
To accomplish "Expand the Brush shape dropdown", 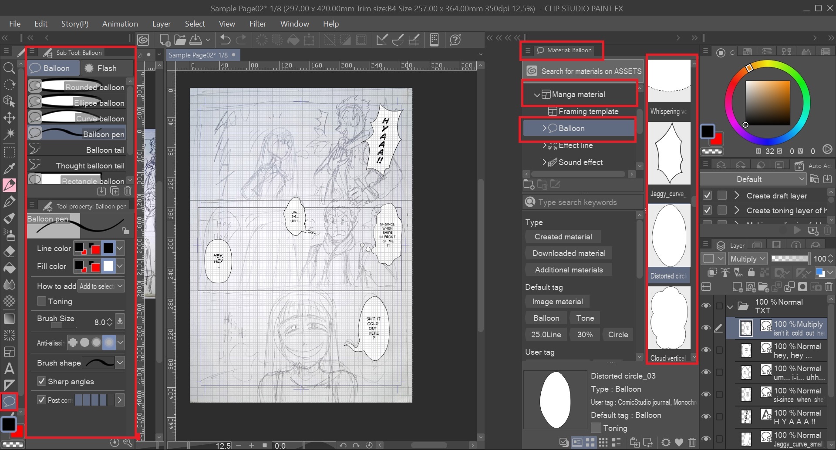I will pos(120,363).
